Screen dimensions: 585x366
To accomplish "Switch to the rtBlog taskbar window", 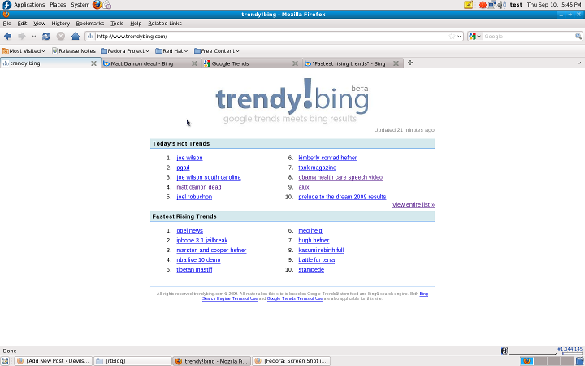I will pyautogui.click(x=132, y=361).
